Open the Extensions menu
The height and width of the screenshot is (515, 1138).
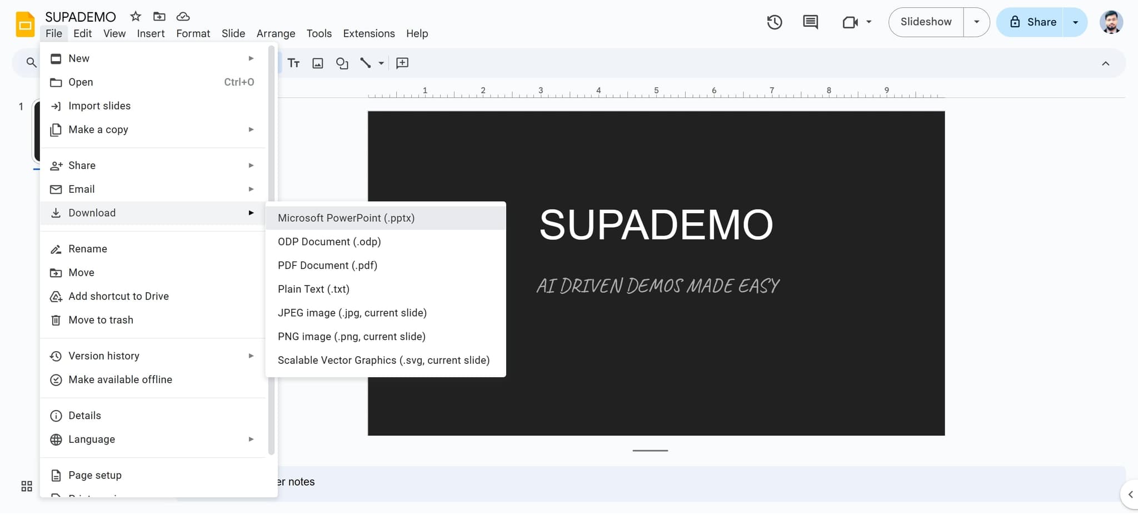tap(368, 33)
